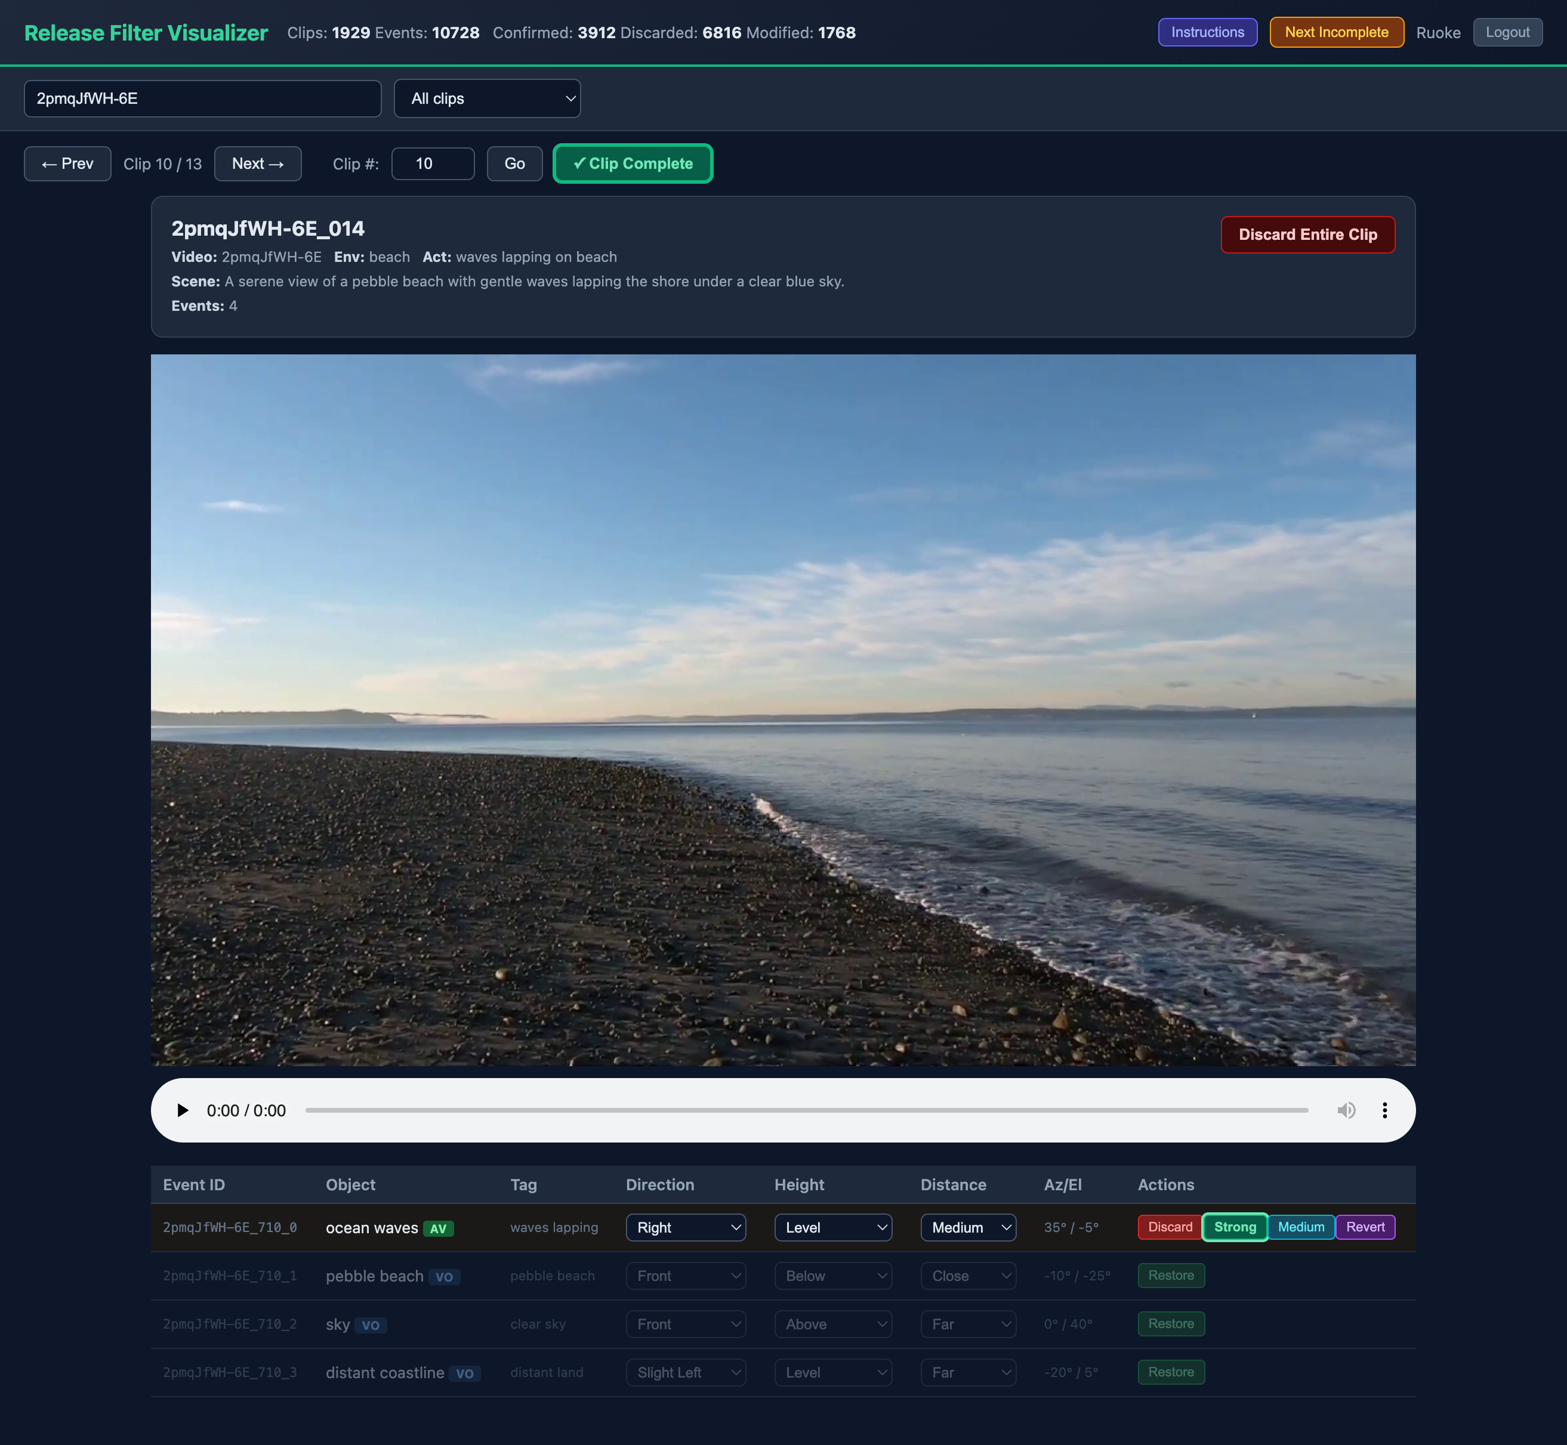Open Distance dropdown for pebble beach
Screen dimensions: 1567x1445
(968, 1276)
